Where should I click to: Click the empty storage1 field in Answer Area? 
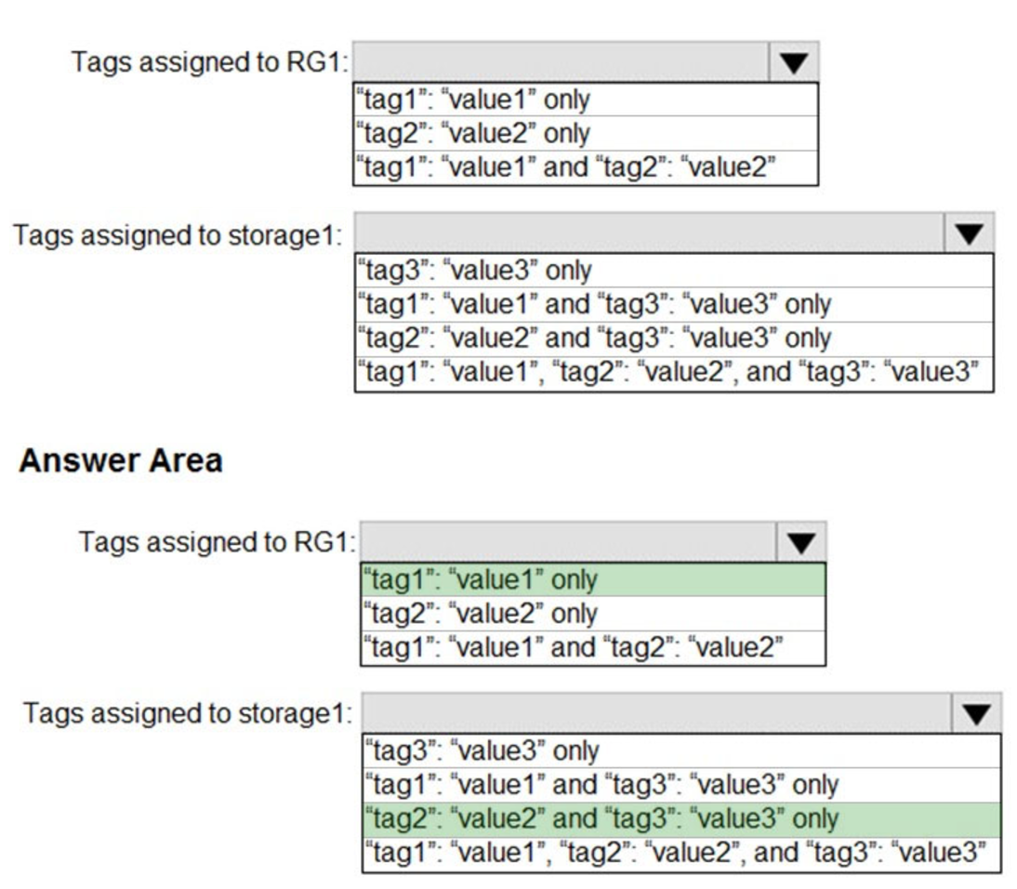click(x=656, y=713)
